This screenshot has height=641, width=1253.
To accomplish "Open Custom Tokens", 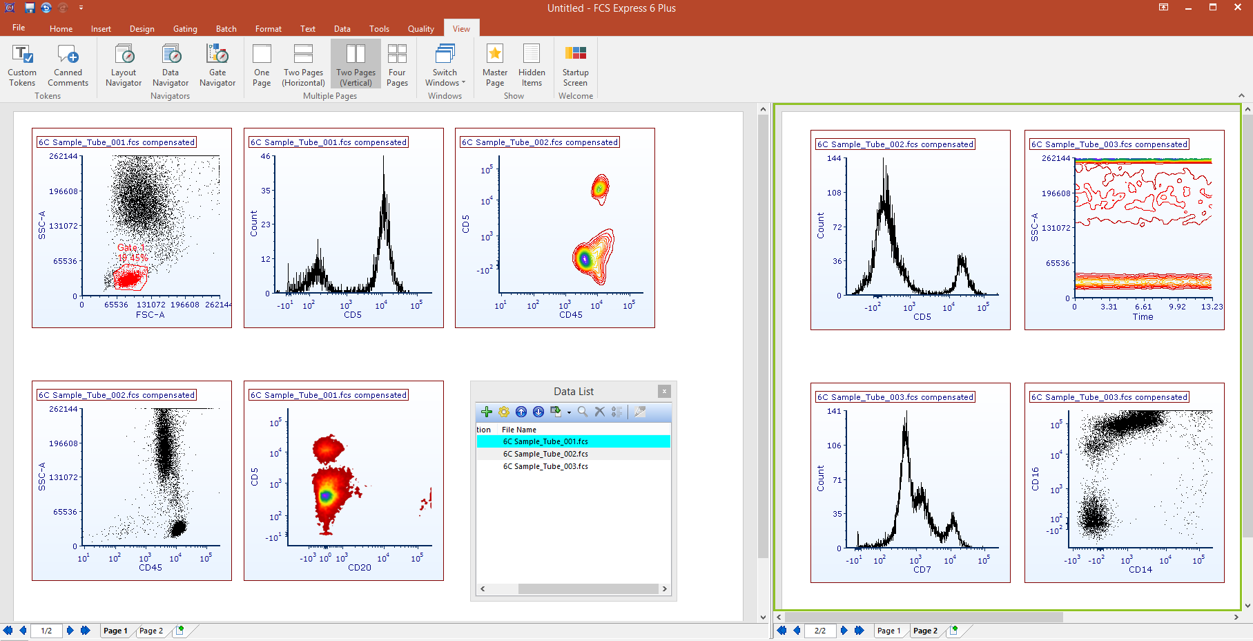I will tap(22, 66).
